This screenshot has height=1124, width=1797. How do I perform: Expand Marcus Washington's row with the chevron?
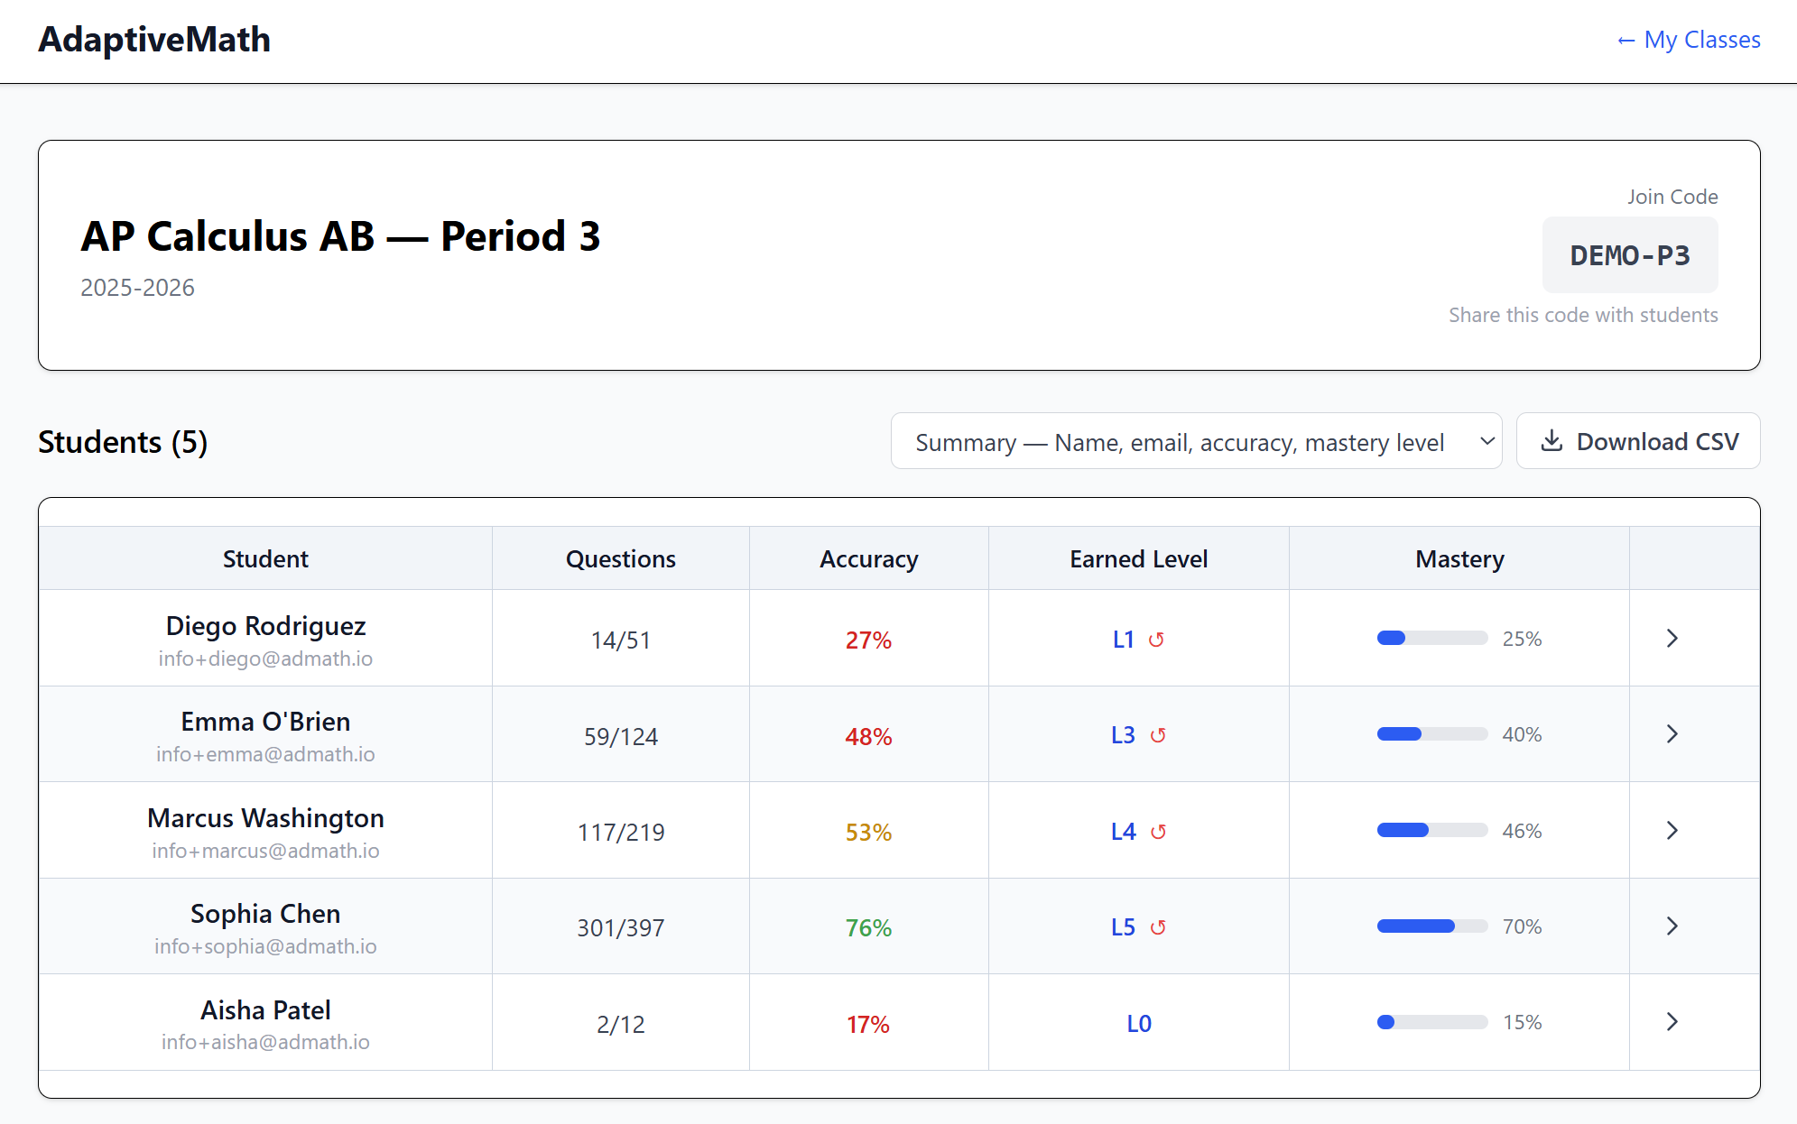click(x=1672, y=830)
